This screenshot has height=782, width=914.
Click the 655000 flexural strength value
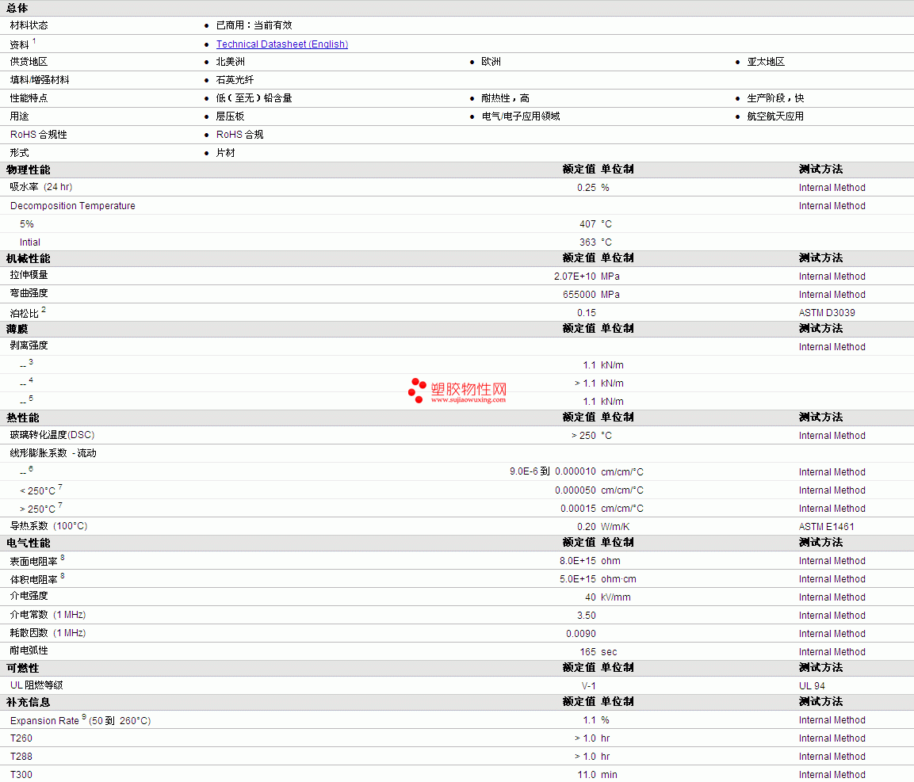[579, 295]
